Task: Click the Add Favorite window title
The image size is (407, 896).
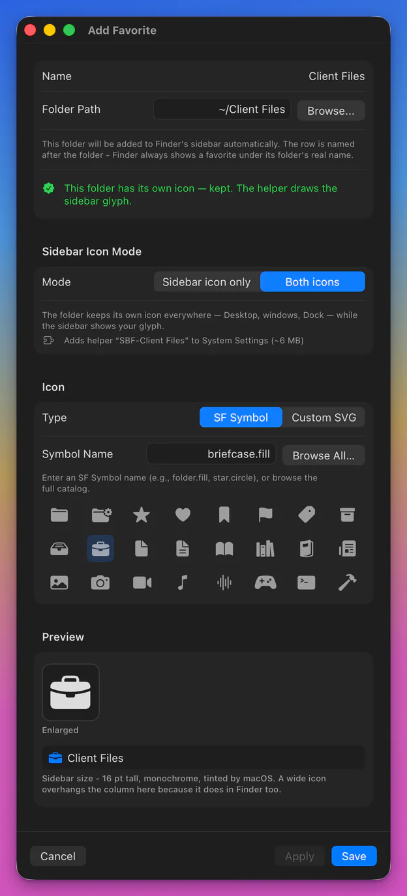Action: [x=122, y=30]
